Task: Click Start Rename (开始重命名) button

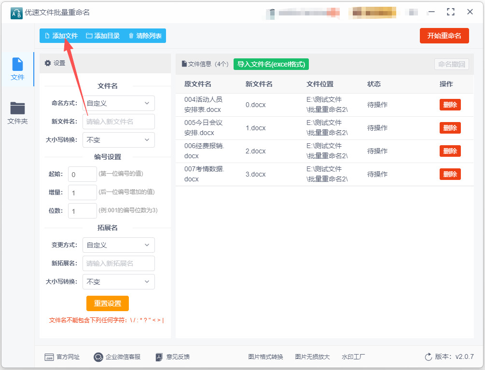Action: click(444, 36)
